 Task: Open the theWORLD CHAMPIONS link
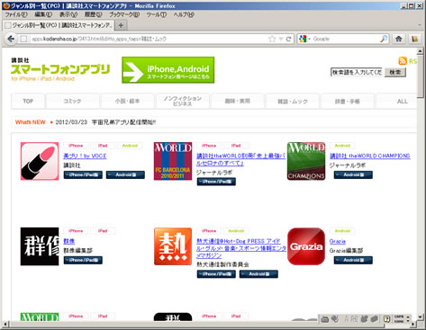click(370, 156)
